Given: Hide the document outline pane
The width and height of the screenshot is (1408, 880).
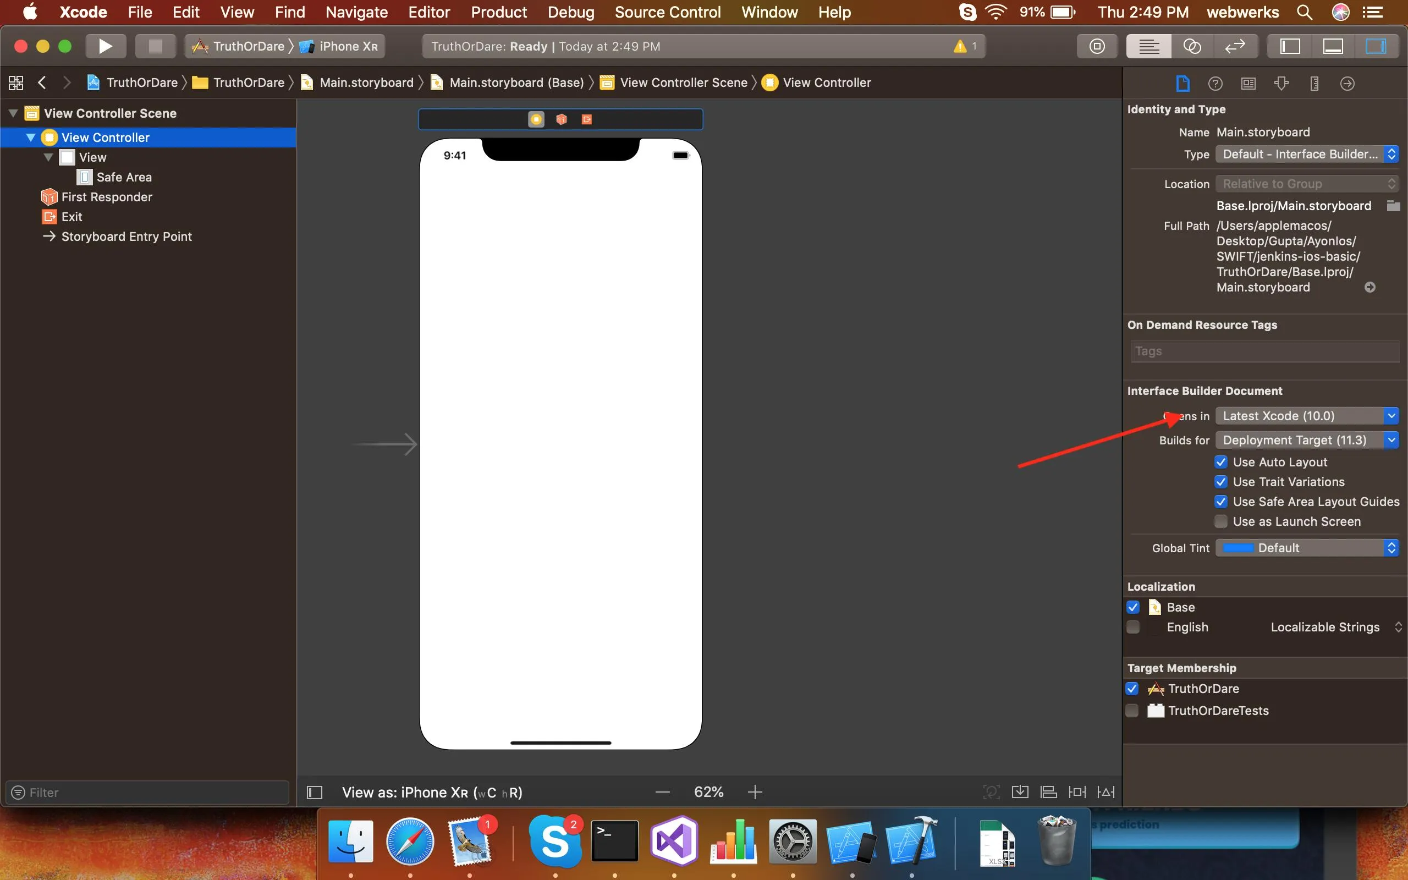Looking at the screenshot, I should [x=315, y=792].
